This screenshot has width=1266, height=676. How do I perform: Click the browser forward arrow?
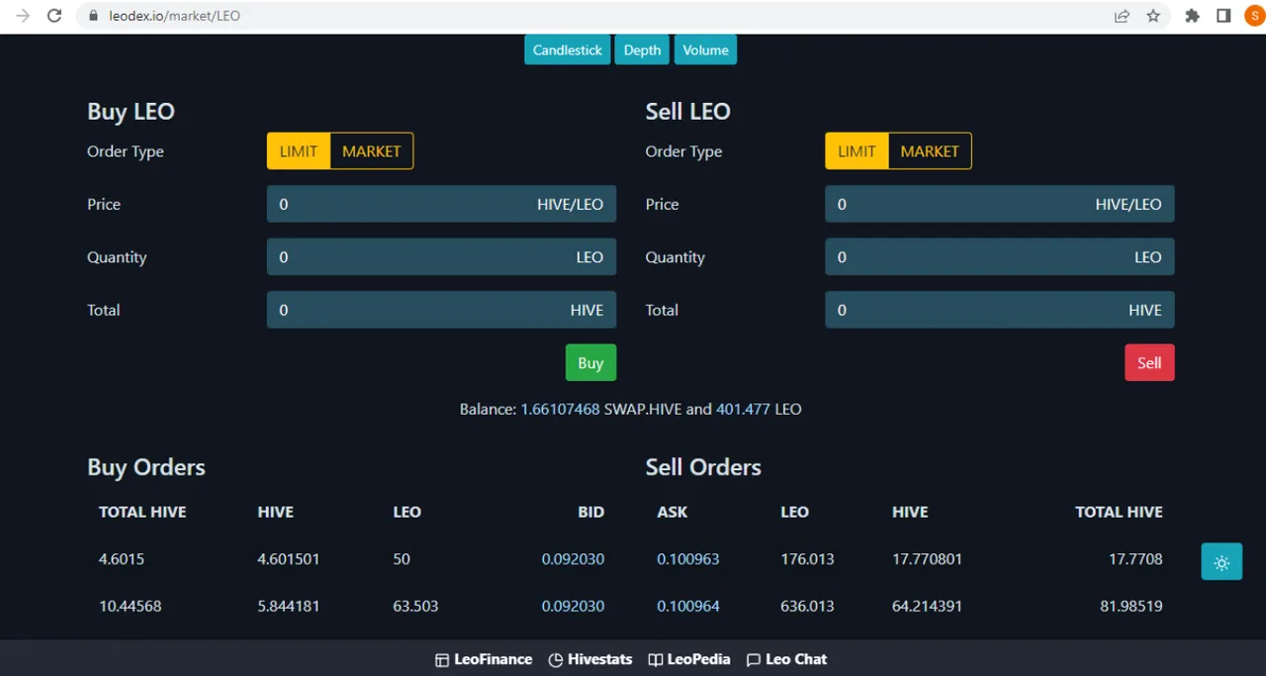[x=24, y=16]
